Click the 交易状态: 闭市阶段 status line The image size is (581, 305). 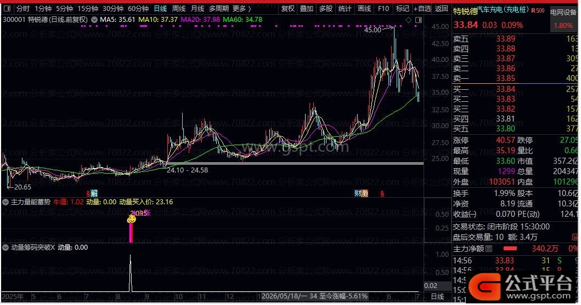click(501, 227)
